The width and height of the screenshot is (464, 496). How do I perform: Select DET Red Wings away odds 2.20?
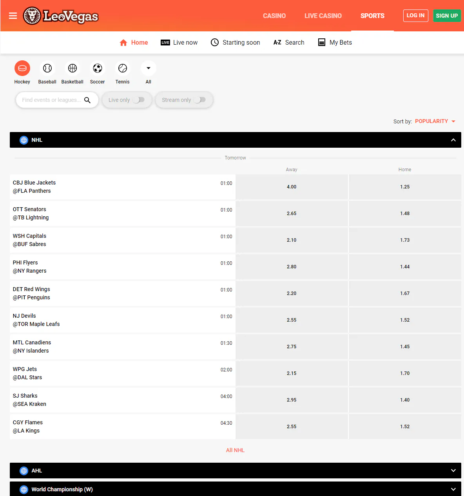pyautogui.click(x=292, y=293)
